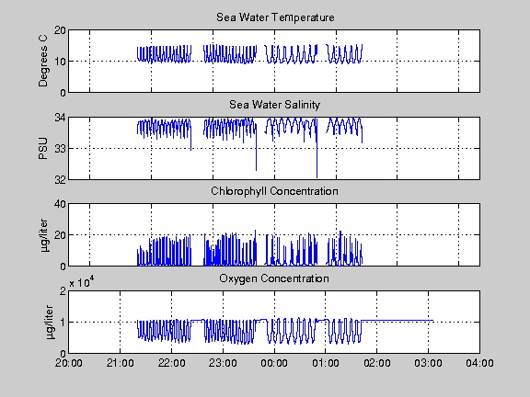Click the 34 tick on salinity axis

tap(60, 118)
